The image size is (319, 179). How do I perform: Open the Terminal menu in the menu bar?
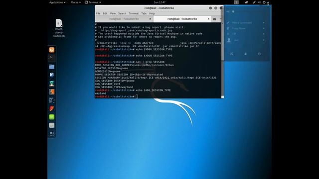[x=134, y=13]
